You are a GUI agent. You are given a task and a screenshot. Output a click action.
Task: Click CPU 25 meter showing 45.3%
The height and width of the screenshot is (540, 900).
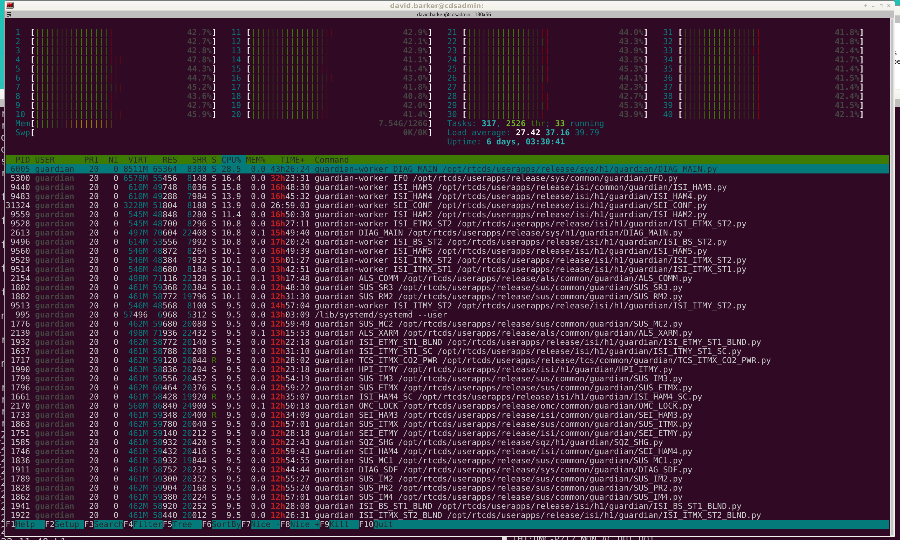click(x=547, y=69)
